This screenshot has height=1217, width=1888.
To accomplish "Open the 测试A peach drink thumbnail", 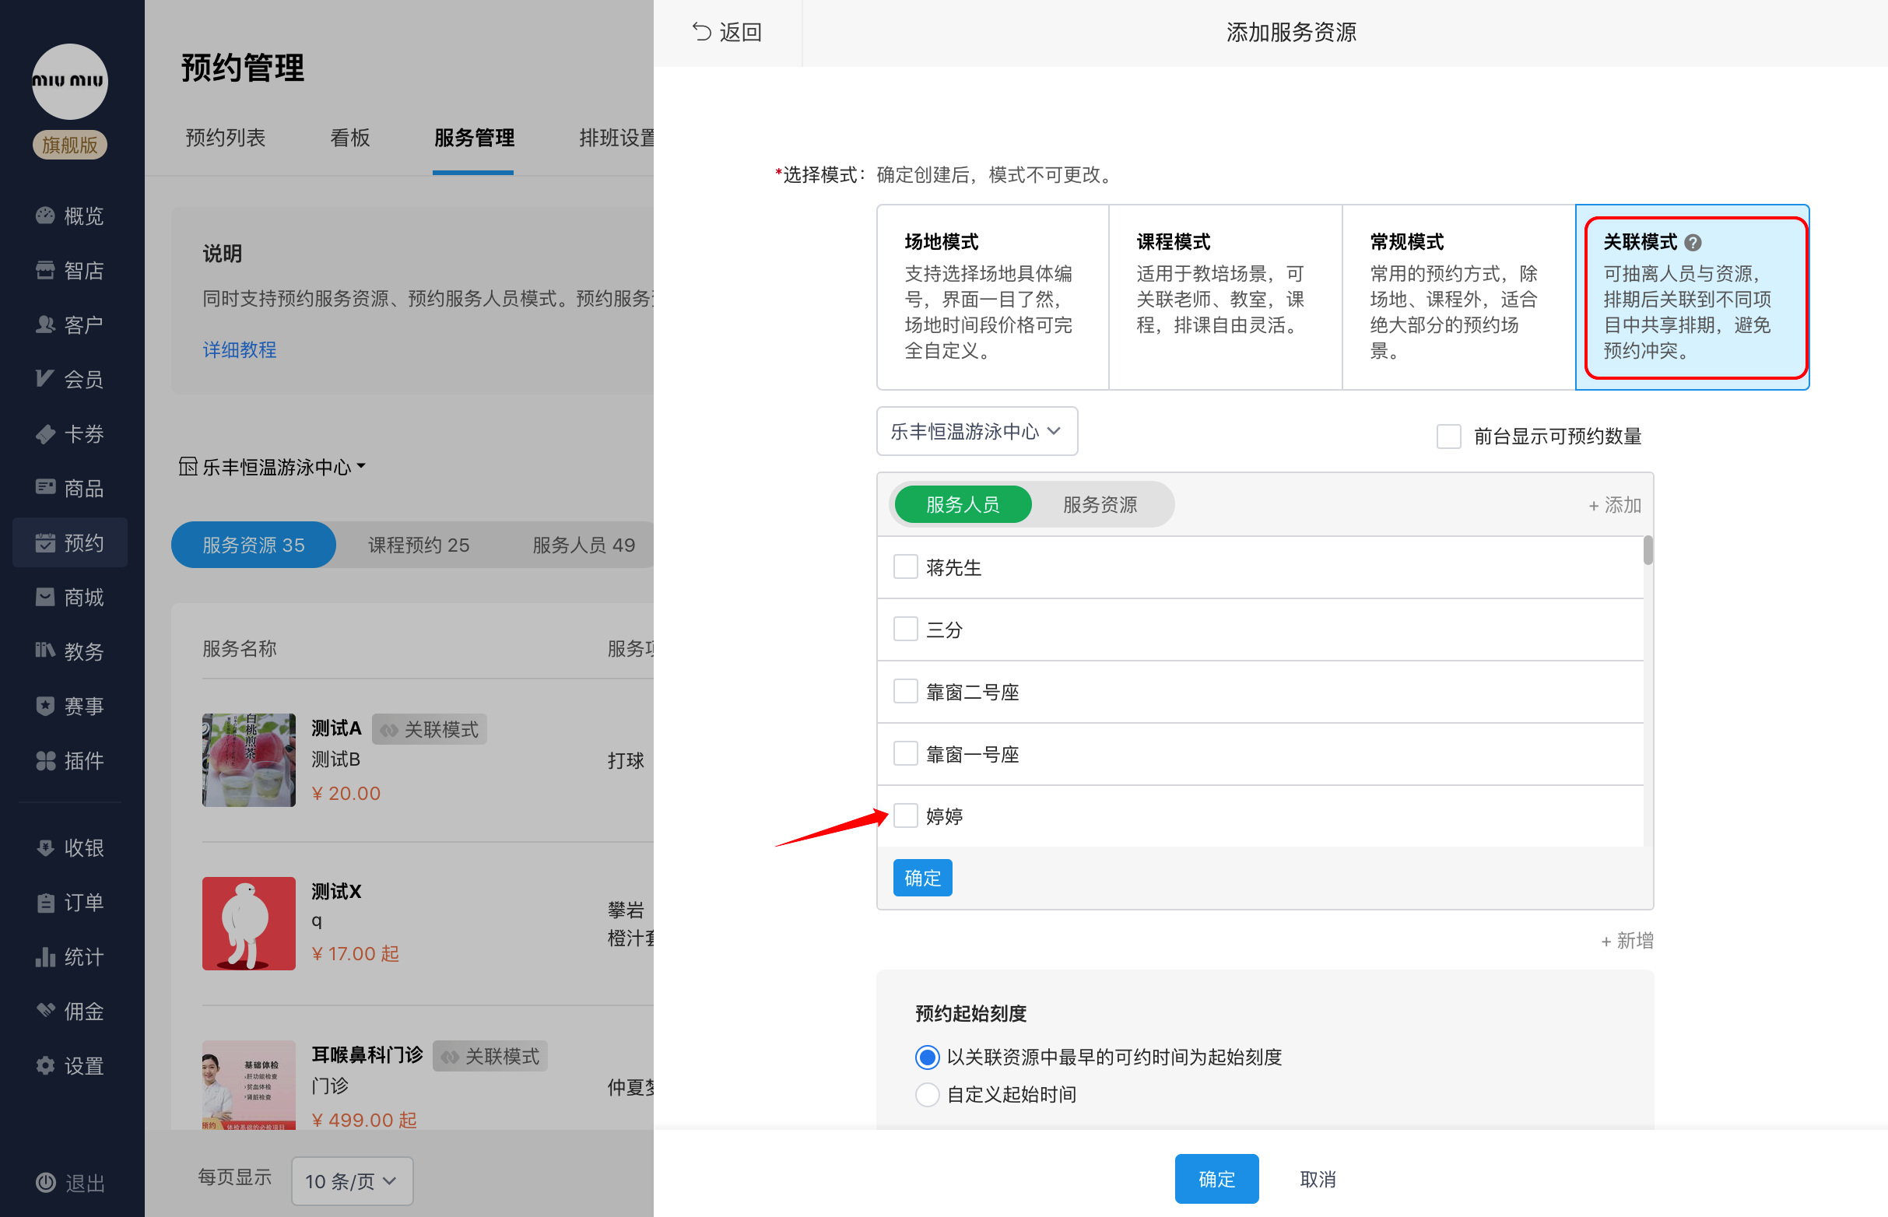I will click(248, 759).
